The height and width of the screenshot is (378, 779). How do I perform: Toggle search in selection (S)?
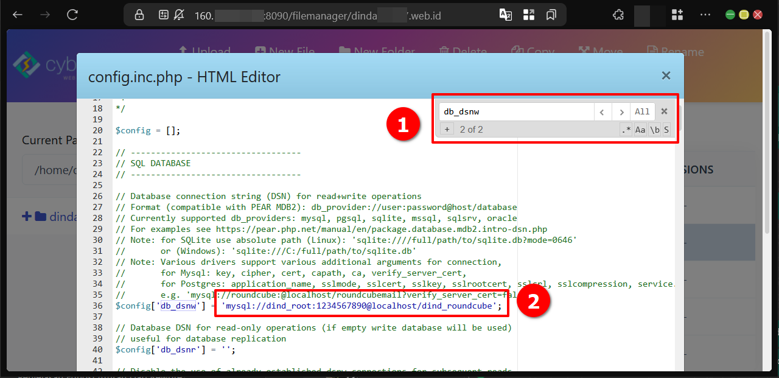coord(666,130)
